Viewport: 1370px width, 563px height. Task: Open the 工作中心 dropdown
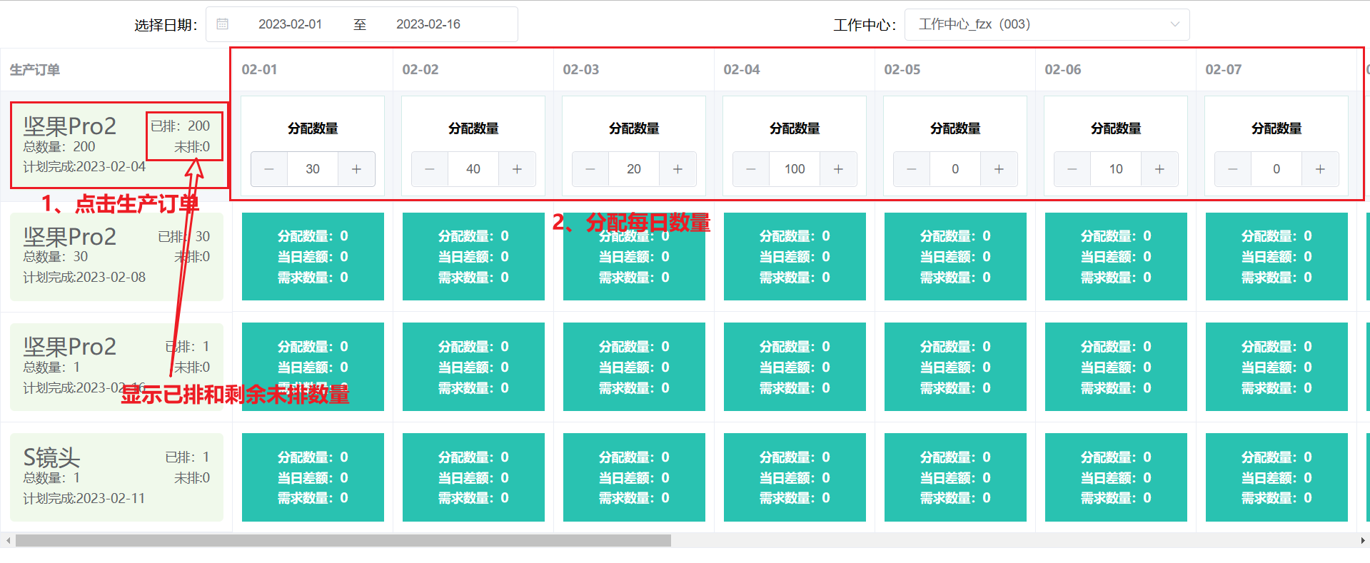click(x=1046, y=24)
